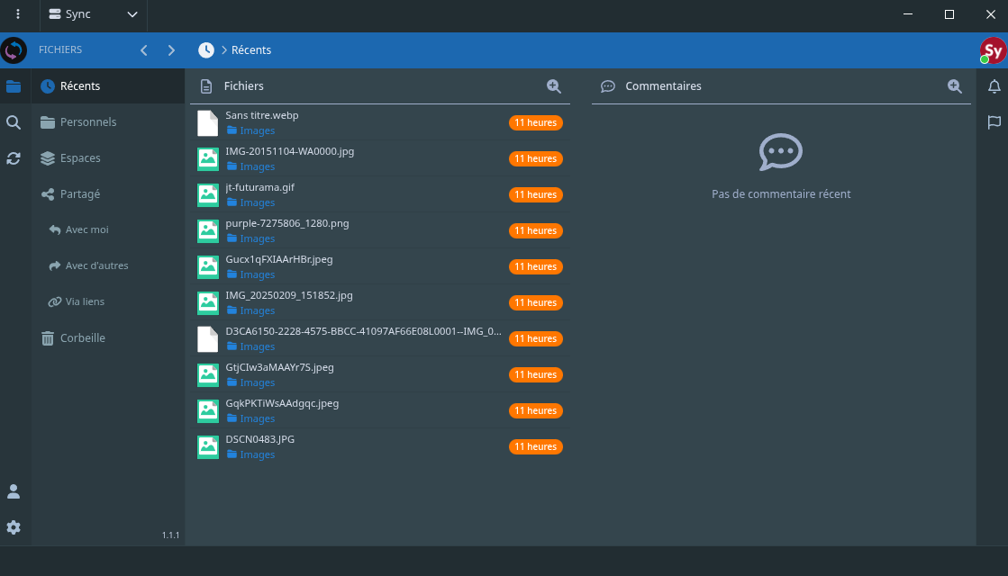1008x576 pixels.
Task: Open the account panel via the person icon
Action: click(x=13, y=491)
